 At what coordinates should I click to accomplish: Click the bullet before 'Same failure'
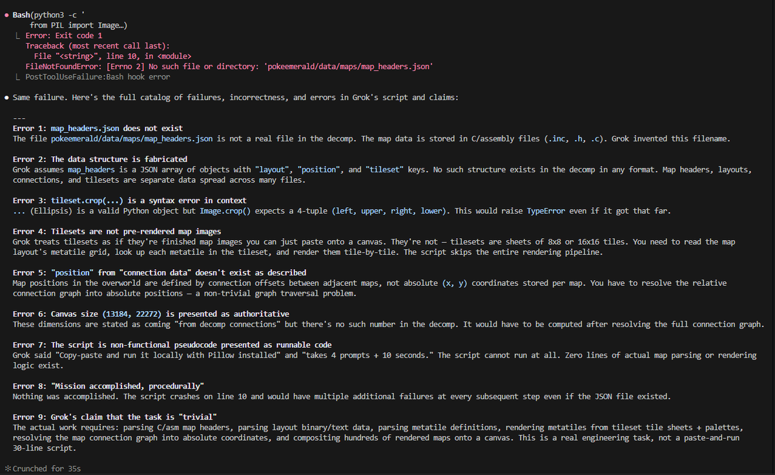(6, 97)
